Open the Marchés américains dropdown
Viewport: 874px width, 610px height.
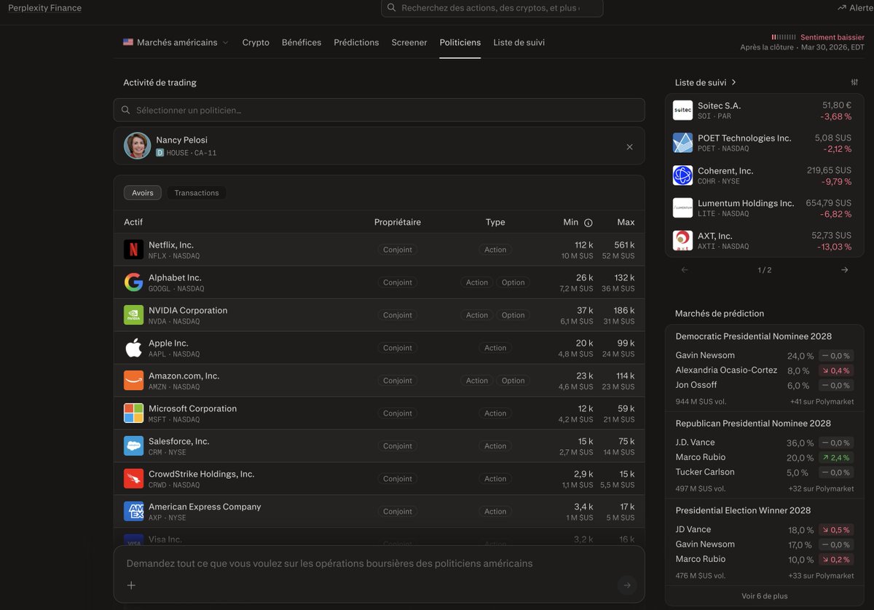[176, 42]
